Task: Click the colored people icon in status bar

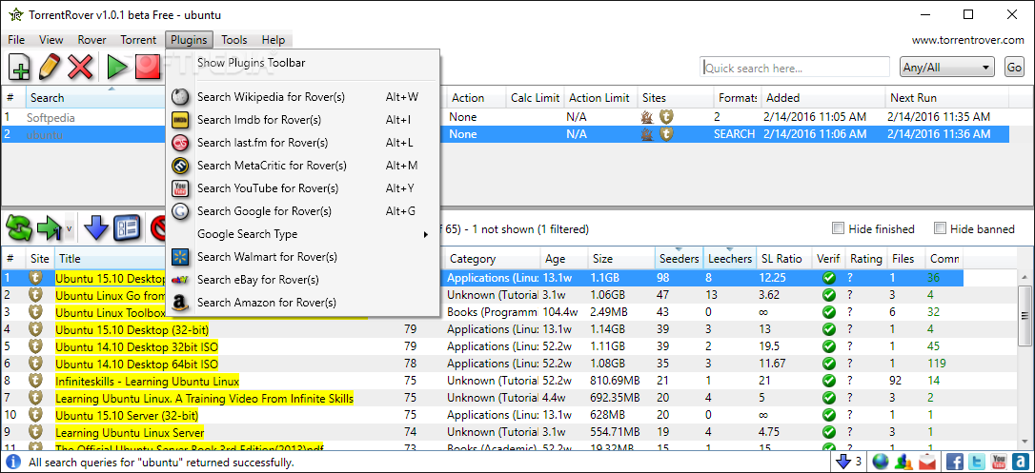Action: (903, 462)
